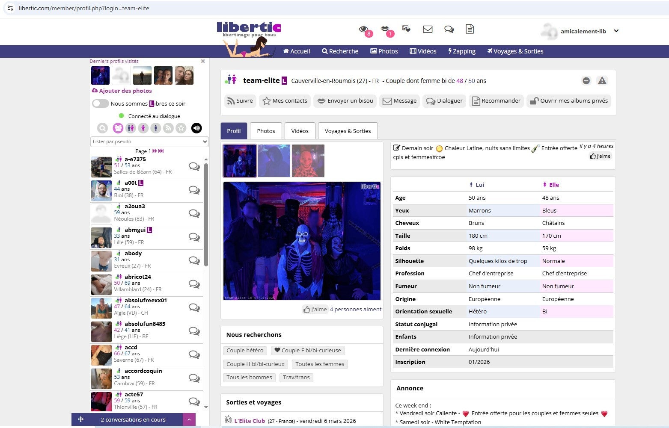Jump to last page of member list
This screenshot has width=669, height=428.
point(161,151)
